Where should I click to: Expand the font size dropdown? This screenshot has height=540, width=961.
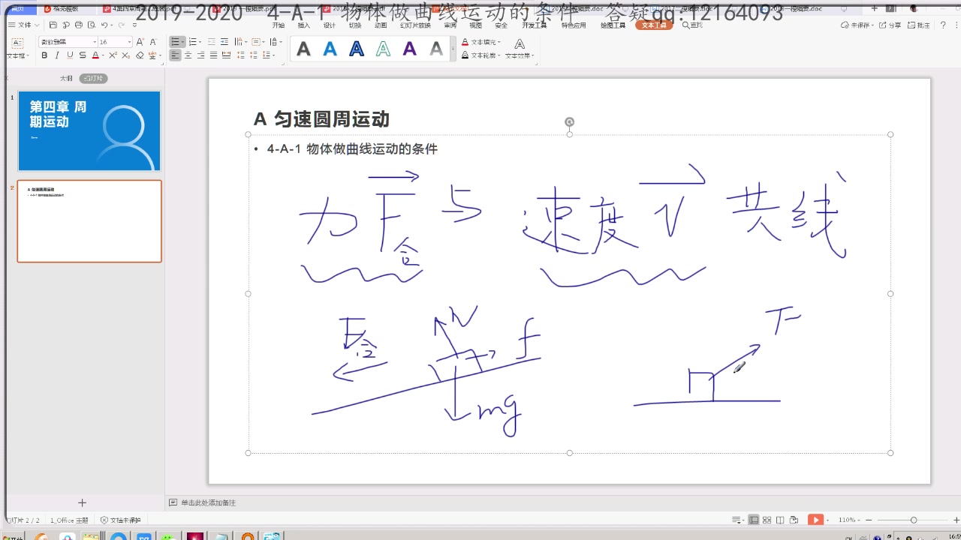coord(128,41)
